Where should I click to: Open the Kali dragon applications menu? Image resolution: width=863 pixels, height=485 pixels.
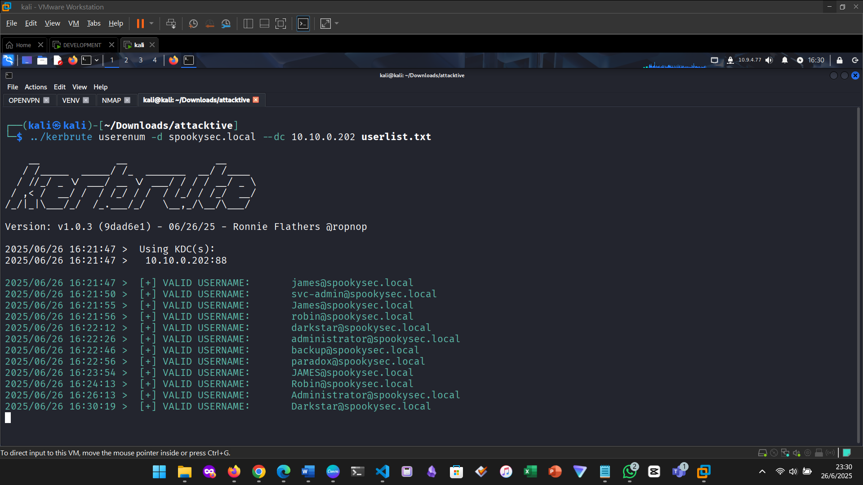pos(8,60)
